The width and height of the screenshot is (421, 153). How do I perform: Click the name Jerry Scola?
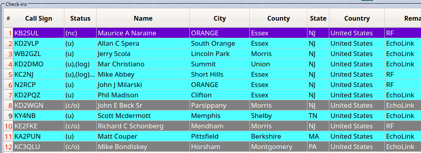coord(114,54)
